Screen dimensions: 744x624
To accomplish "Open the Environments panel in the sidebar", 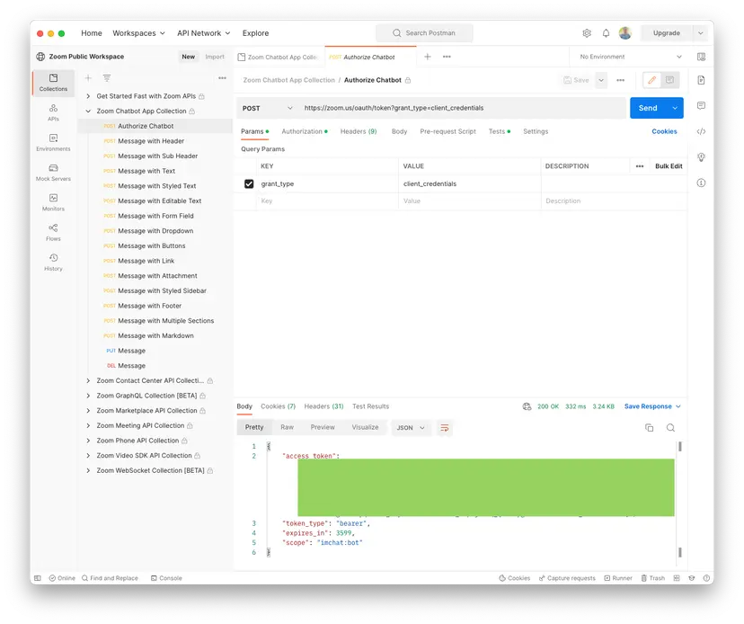I will 53,141.
